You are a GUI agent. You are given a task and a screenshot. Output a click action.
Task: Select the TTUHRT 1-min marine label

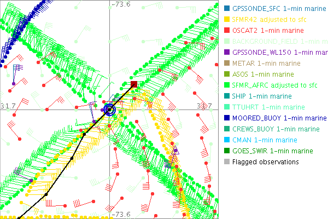pyautogui.click(x=268, y=107)
